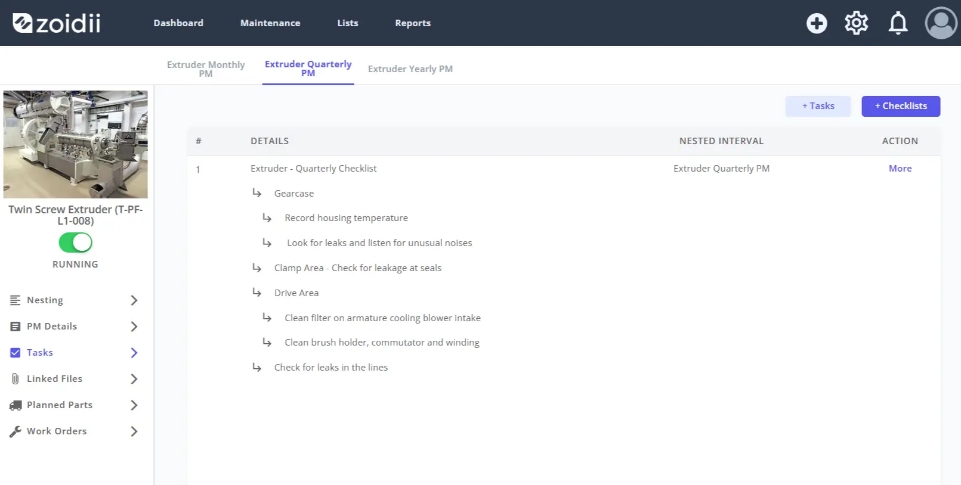This screenshot has width=961, height=485.
Task: Click the Planned Parts truck icon
Action: click(x=16, y=405)
